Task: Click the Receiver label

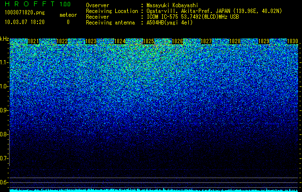Action: [x=97, y=17]
